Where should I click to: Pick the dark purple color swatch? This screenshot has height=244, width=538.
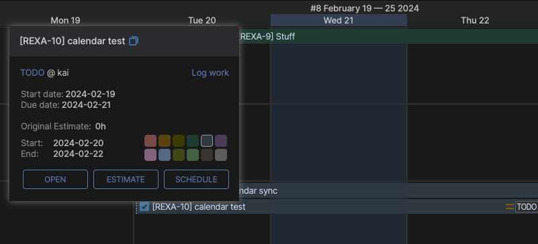click(x=220, y=141)
